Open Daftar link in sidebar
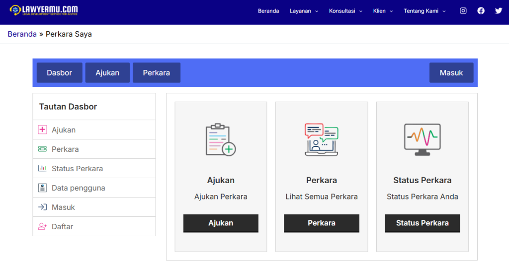 [62, 226]
